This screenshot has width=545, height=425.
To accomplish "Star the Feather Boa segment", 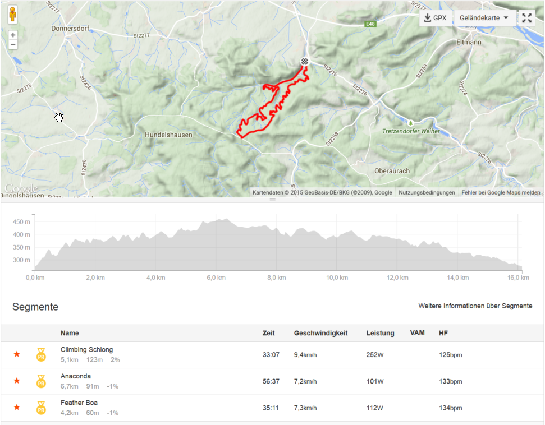I will point(17,407).
